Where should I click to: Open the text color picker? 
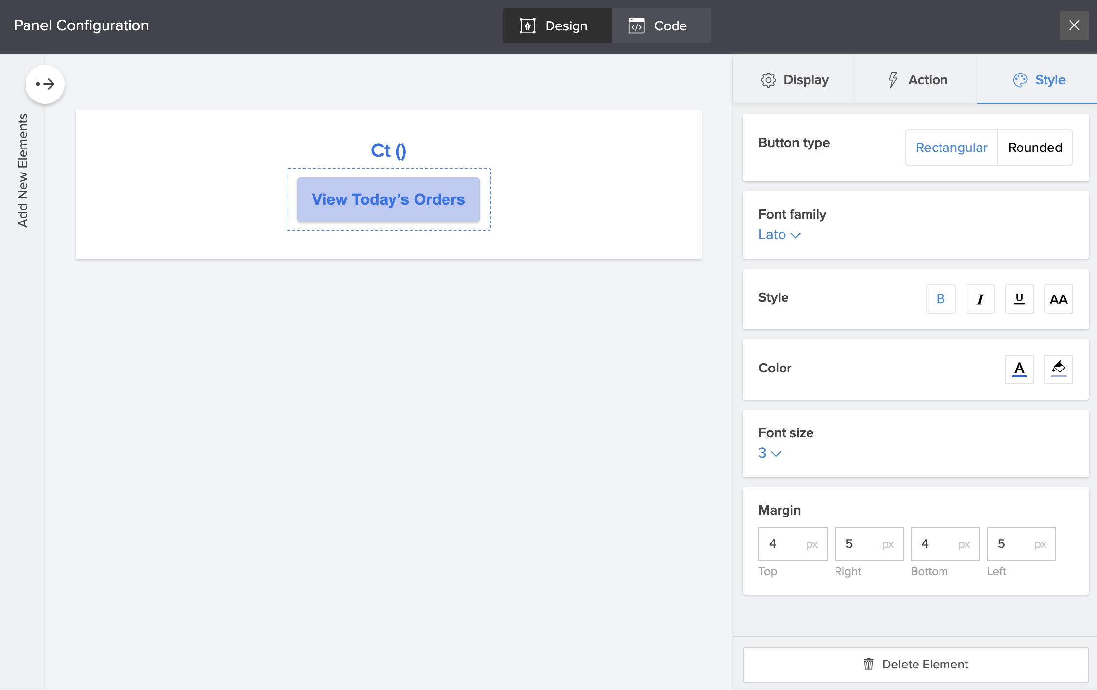(1019, 369)
